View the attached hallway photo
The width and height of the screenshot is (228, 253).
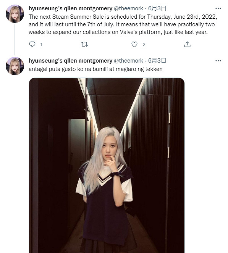(107, 165)
